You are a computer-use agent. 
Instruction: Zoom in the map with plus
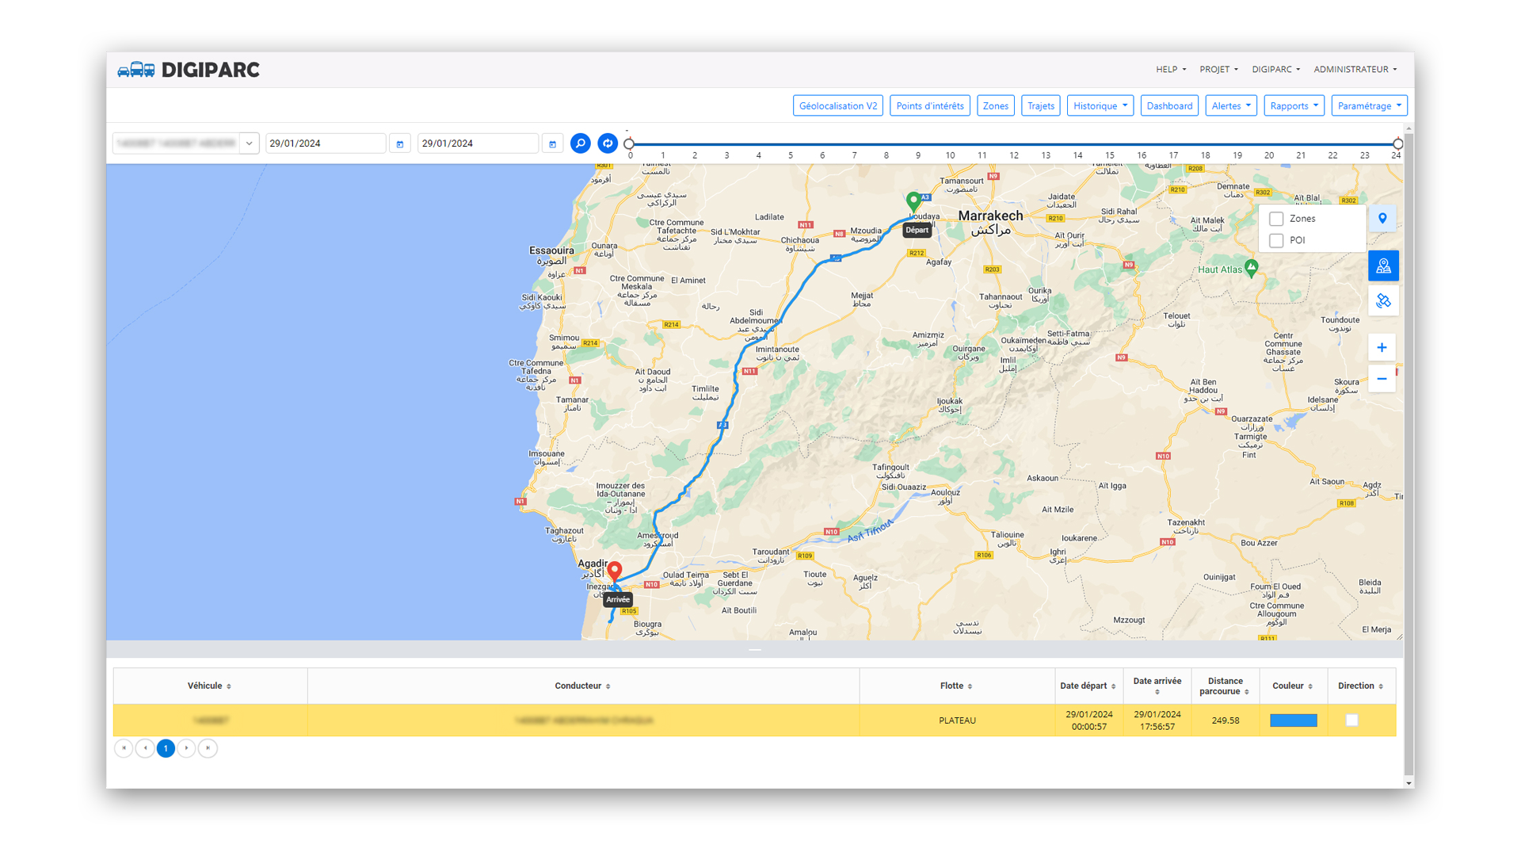(x=1382, y=347)
